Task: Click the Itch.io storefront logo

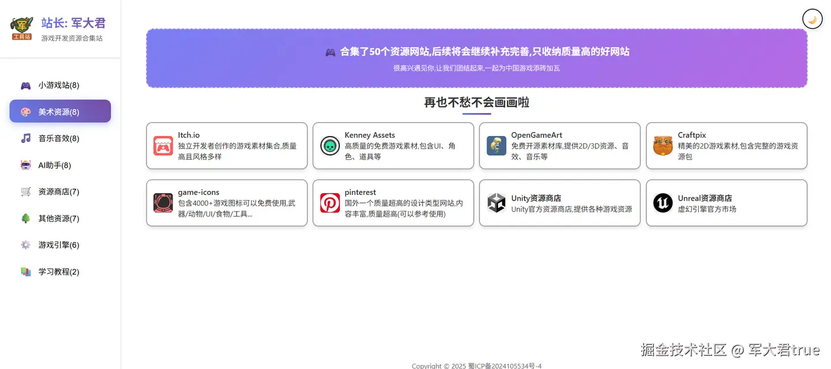Action: pyautogui.click(x=163, y=146)
